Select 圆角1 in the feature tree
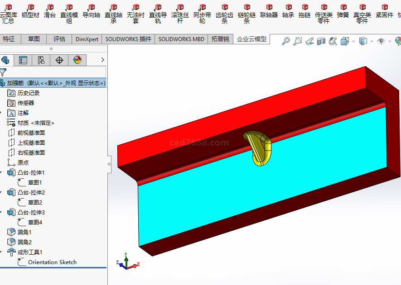 click(x=24, y=232)
